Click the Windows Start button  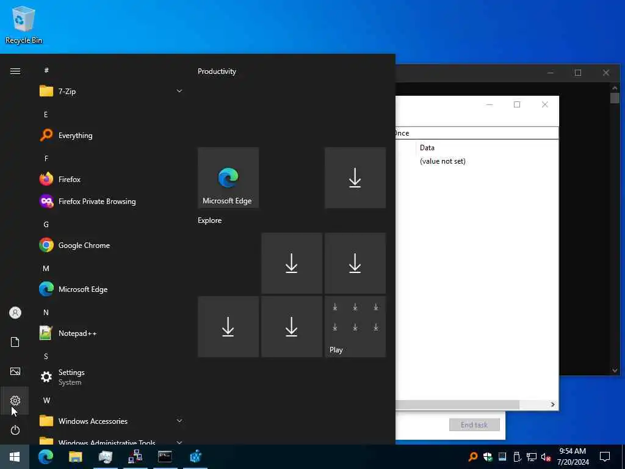15,457
